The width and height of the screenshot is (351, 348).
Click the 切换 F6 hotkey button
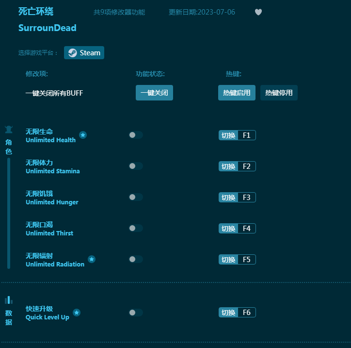pos(237,313)
